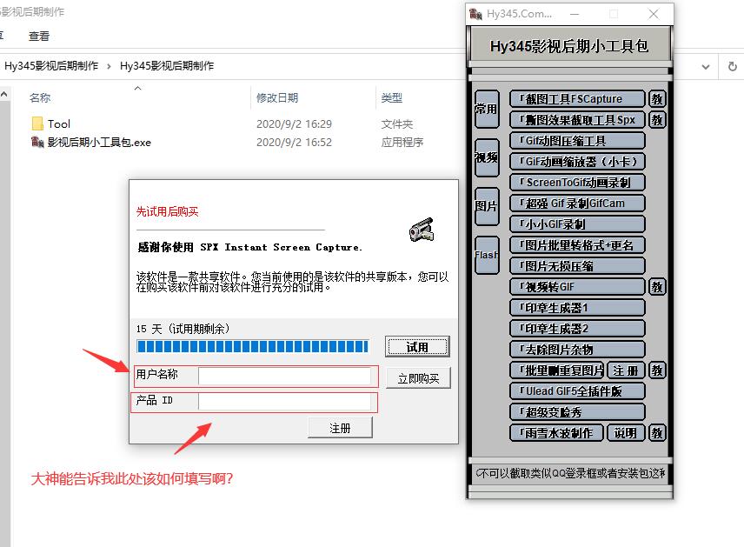The width and height of the screenshot is (744, 547).
Task: Select the Tool folder in Explorer
Action: point(59,124)
